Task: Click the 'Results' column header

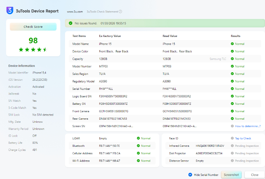Action: [x=236, y=36]
